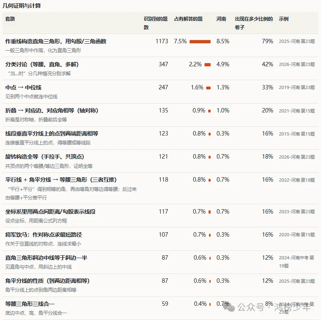Click description '底边中点、高、角平分线合一'
Image resolution: width=321 pixels, height=320 pixels.
point(36,313)
